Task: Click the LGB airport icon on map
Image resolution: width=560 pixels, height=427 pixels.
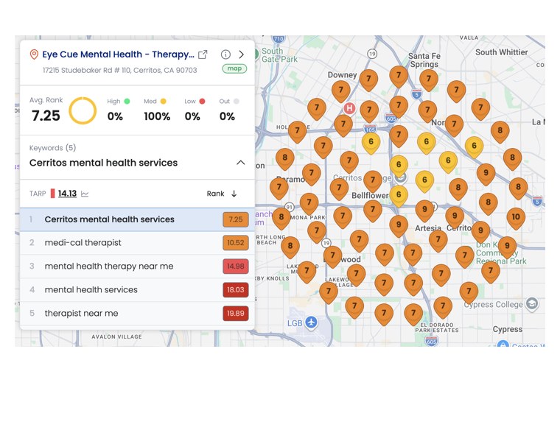Action: 312,322
